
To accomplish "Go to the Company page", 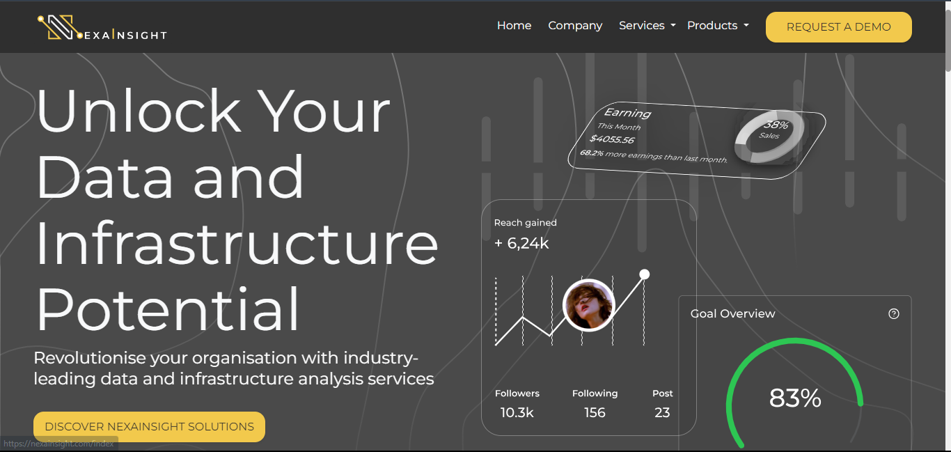I will [575, 26].
